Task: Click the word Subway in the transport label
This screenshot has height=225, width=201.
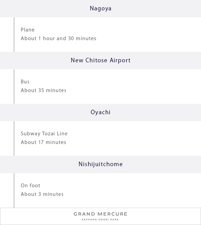Action: tap(30, 134)
